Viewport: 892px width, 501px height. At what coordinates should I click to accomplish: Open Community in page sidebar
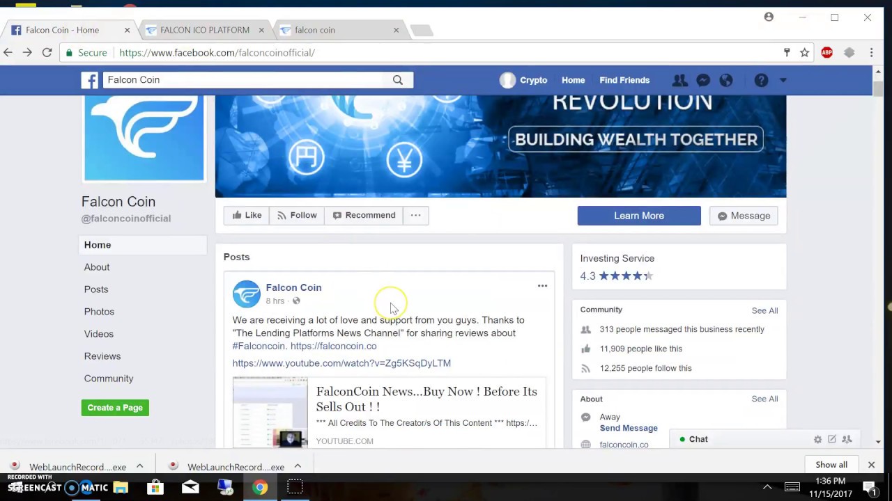pos(109,379)
